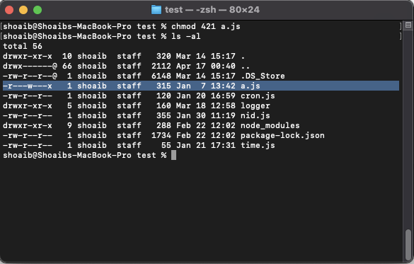Click the terminal cursor block at the prompt
Screen dimensions: 414x264
173,155
